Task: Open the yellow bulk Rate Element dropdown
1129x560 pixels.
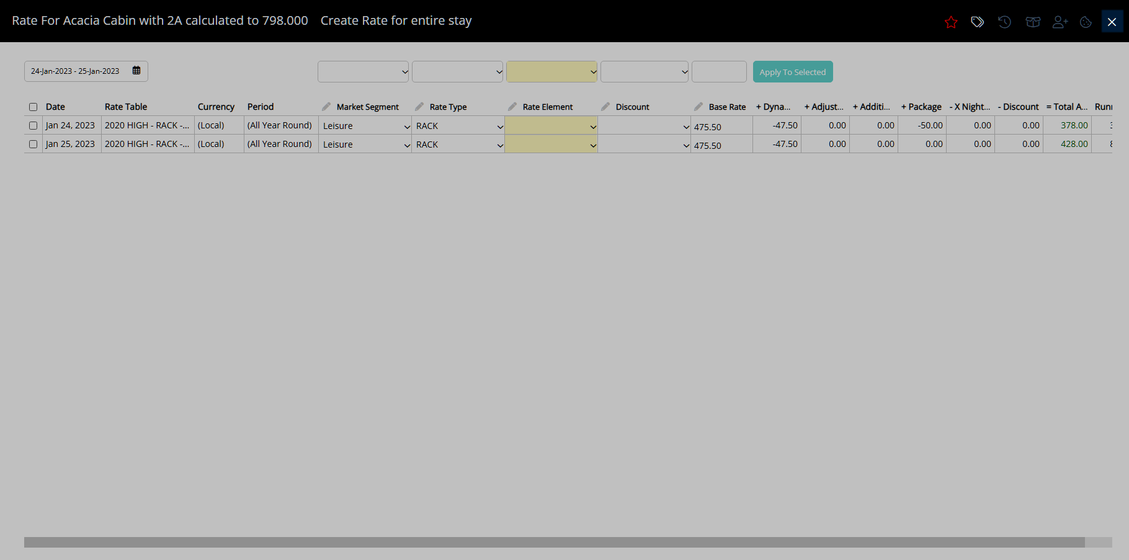Action: click(x=551, y=71)
